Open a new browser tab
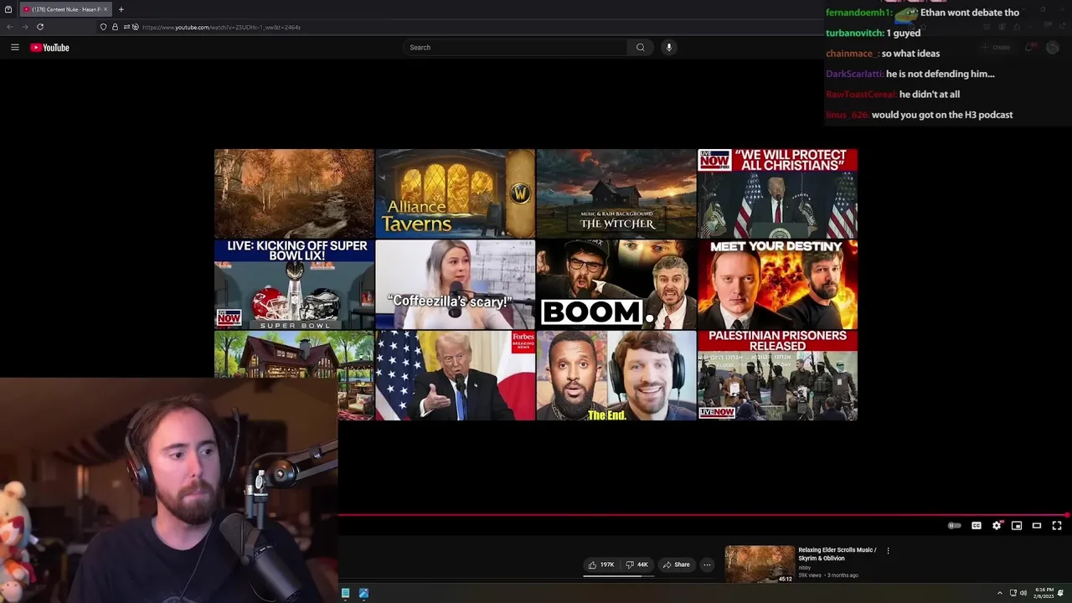The width and height of the screenshot is (1072, 603). (121, 9)
